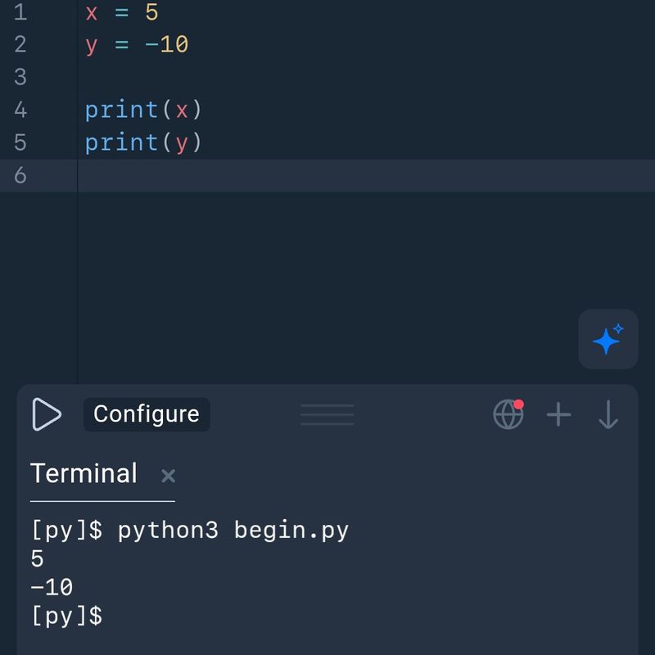Click the terminal output '5'
The width and height of the screenshot is (655, 655).
(37, 558)
